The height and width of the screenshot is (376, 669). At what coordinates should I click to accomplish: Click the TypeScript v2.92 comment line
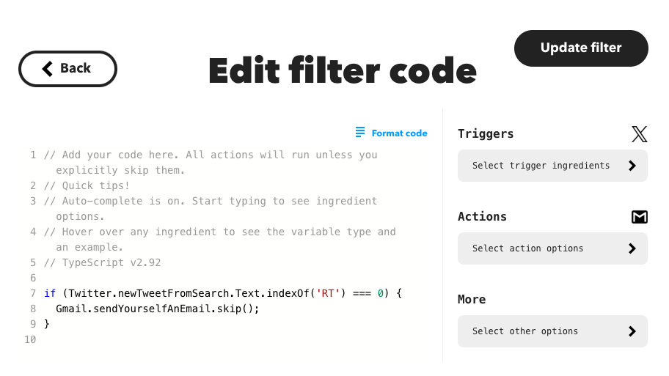(x=103, y=262)
